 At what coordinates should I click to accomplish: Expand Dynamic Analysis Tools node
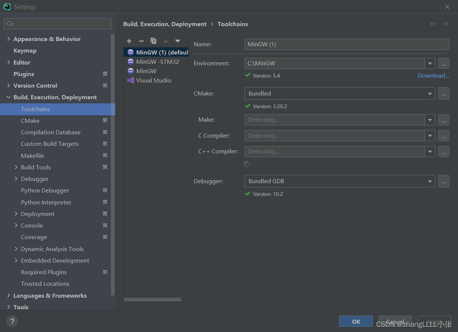(16, 249)
